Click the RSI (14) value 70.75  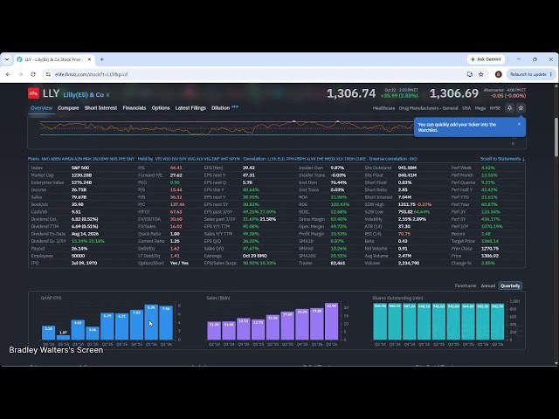click(404, 234)
